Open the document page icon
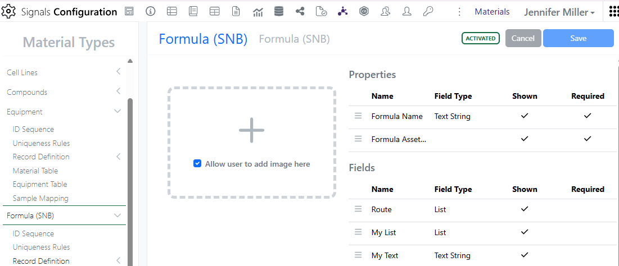Screen dimensions: 619x266 tap(236, 11)
